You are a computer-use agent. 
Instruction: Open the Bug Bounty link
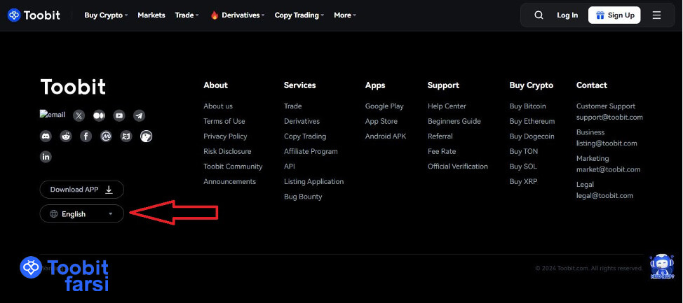(x=303, y=197)
